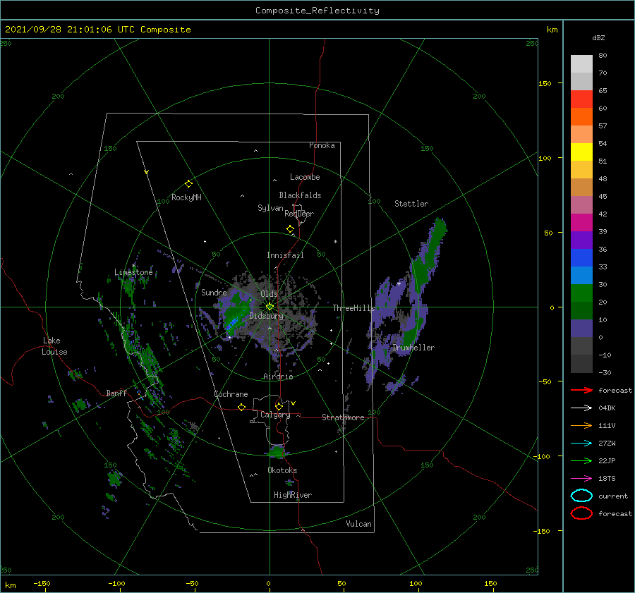Click the Composite_Reflectivity title

[x=317, y=11]
